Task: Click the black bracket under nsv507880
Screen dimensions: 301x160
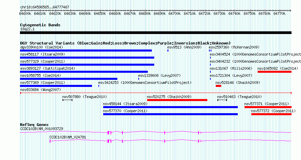Action: point(67,100)
